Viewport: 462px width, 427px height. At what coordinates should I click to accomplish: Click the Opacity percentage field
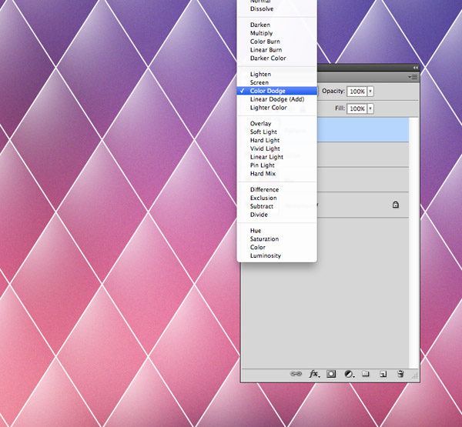357,91
